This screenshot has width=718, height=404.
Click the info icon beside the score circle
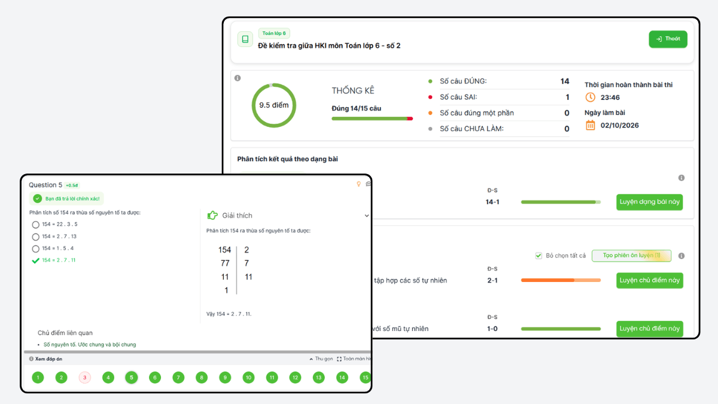click(x=238, y=78)
